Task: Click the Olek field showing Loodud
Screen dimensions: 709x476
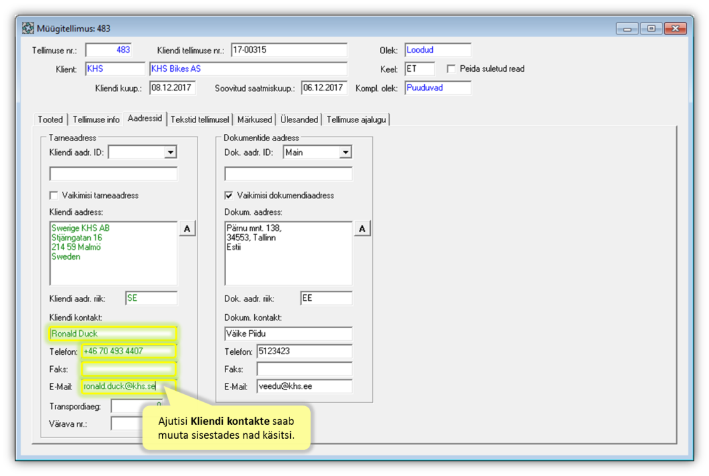Action: click(x=438, y=50)
